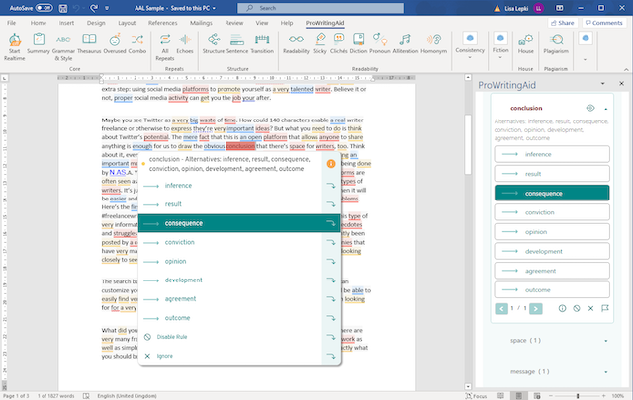Collapse the ribbon with the chevron
Viewport: 633px width, 400px height.
pos(626,69)
